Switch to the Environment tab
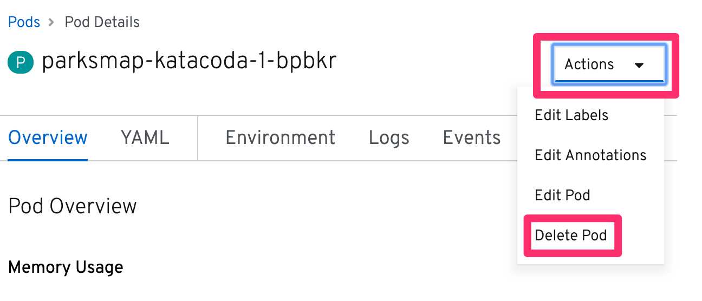The width and height of the screenshot is (702, 301). click(280, 138)
